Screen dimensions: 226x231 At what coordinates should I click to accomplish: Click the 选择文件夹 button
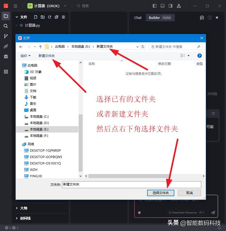tap(160, 193)
